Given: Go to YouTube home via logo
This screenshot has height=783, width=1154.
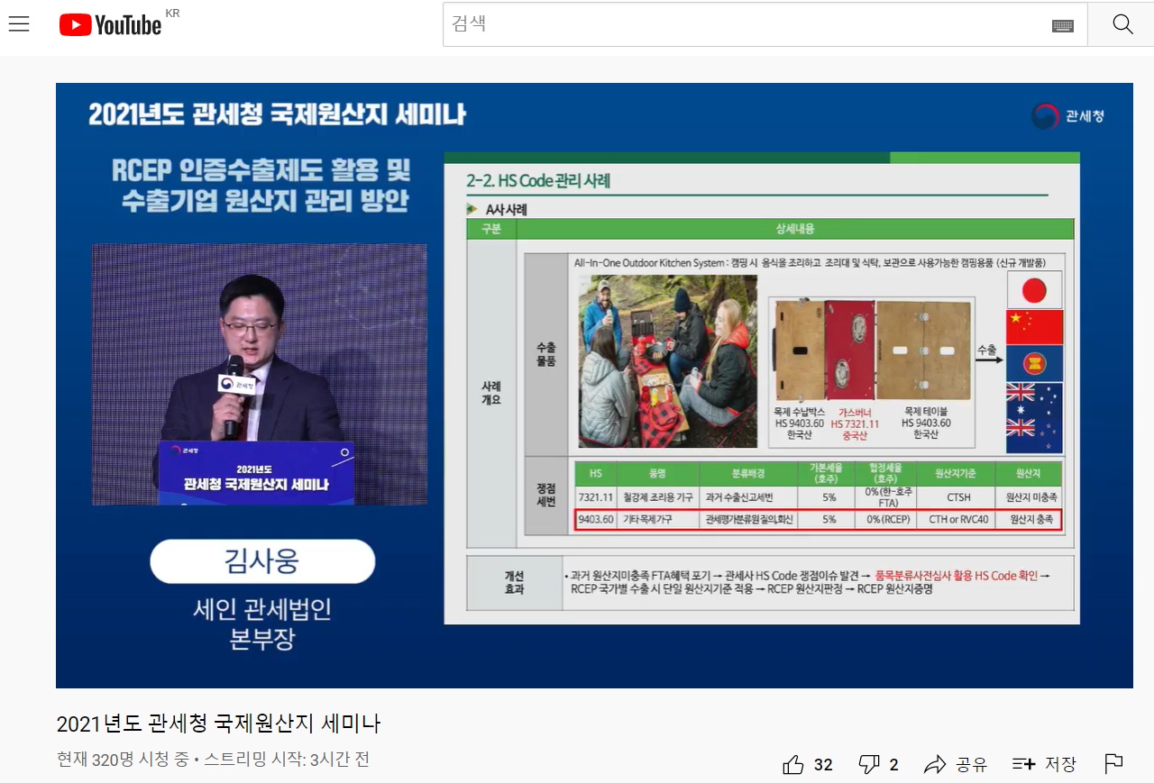Looking at the screenshot, I should 110,25.
